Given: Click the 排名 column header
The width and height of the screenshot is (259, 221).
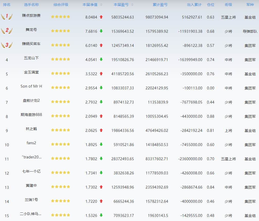Looking at the screenshot, I should click(x=7, y=5).
